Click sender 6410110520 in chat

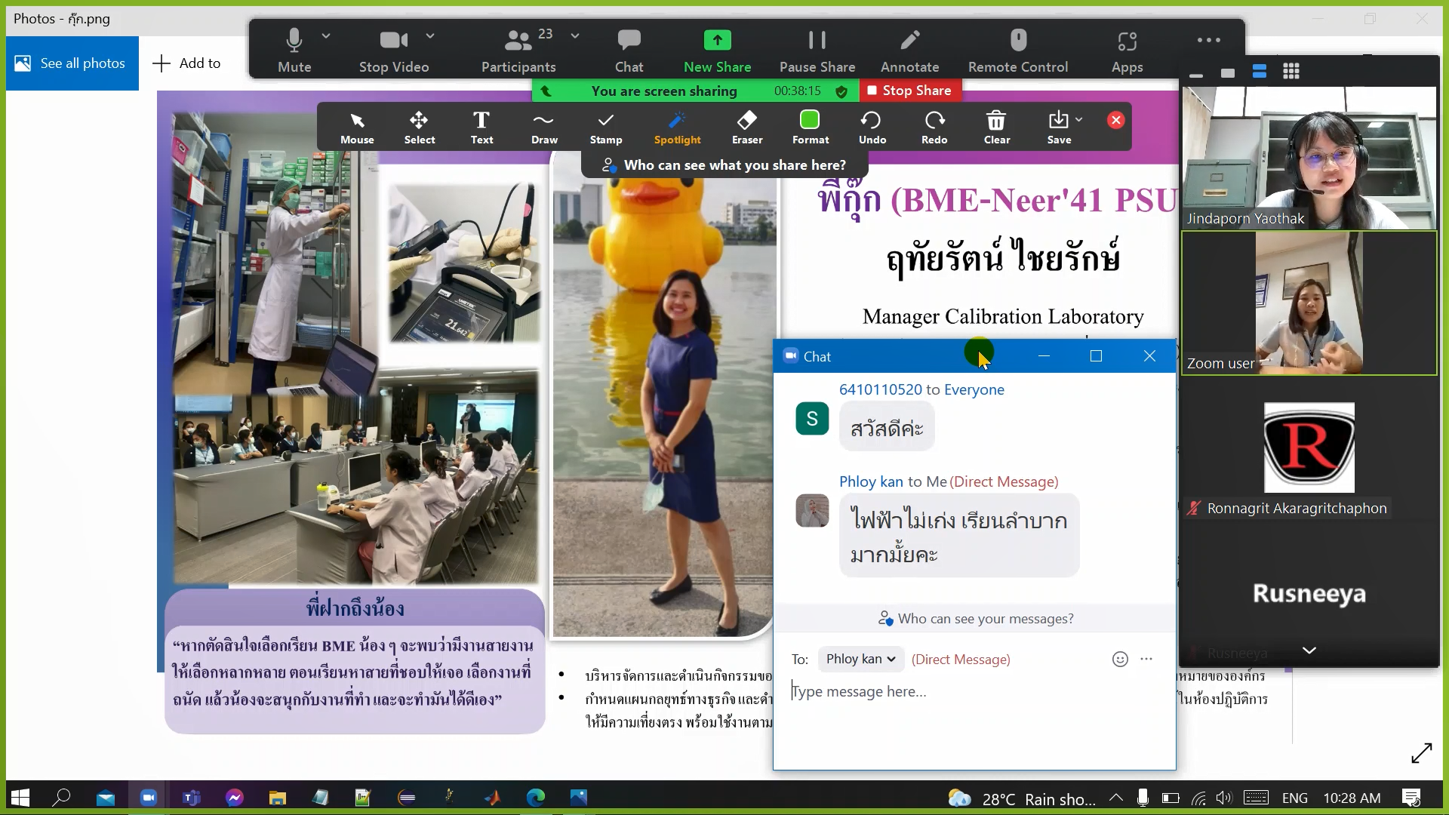[880, 389]
